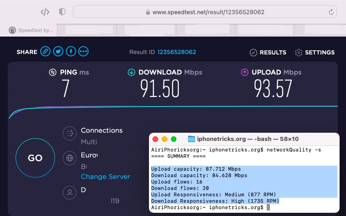The image size is (346, 216).
Task: Click the Change Server link
Action: [105, 177]
